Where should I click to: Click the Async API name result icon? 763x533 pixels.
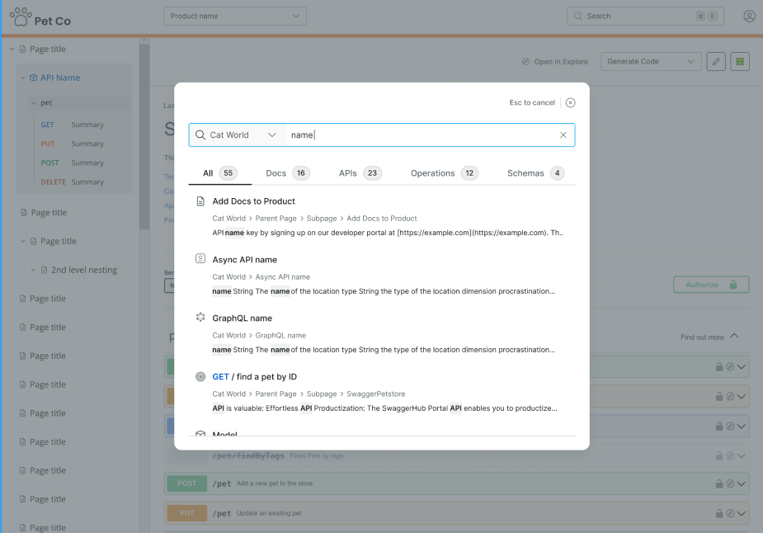tap(200, 259)
